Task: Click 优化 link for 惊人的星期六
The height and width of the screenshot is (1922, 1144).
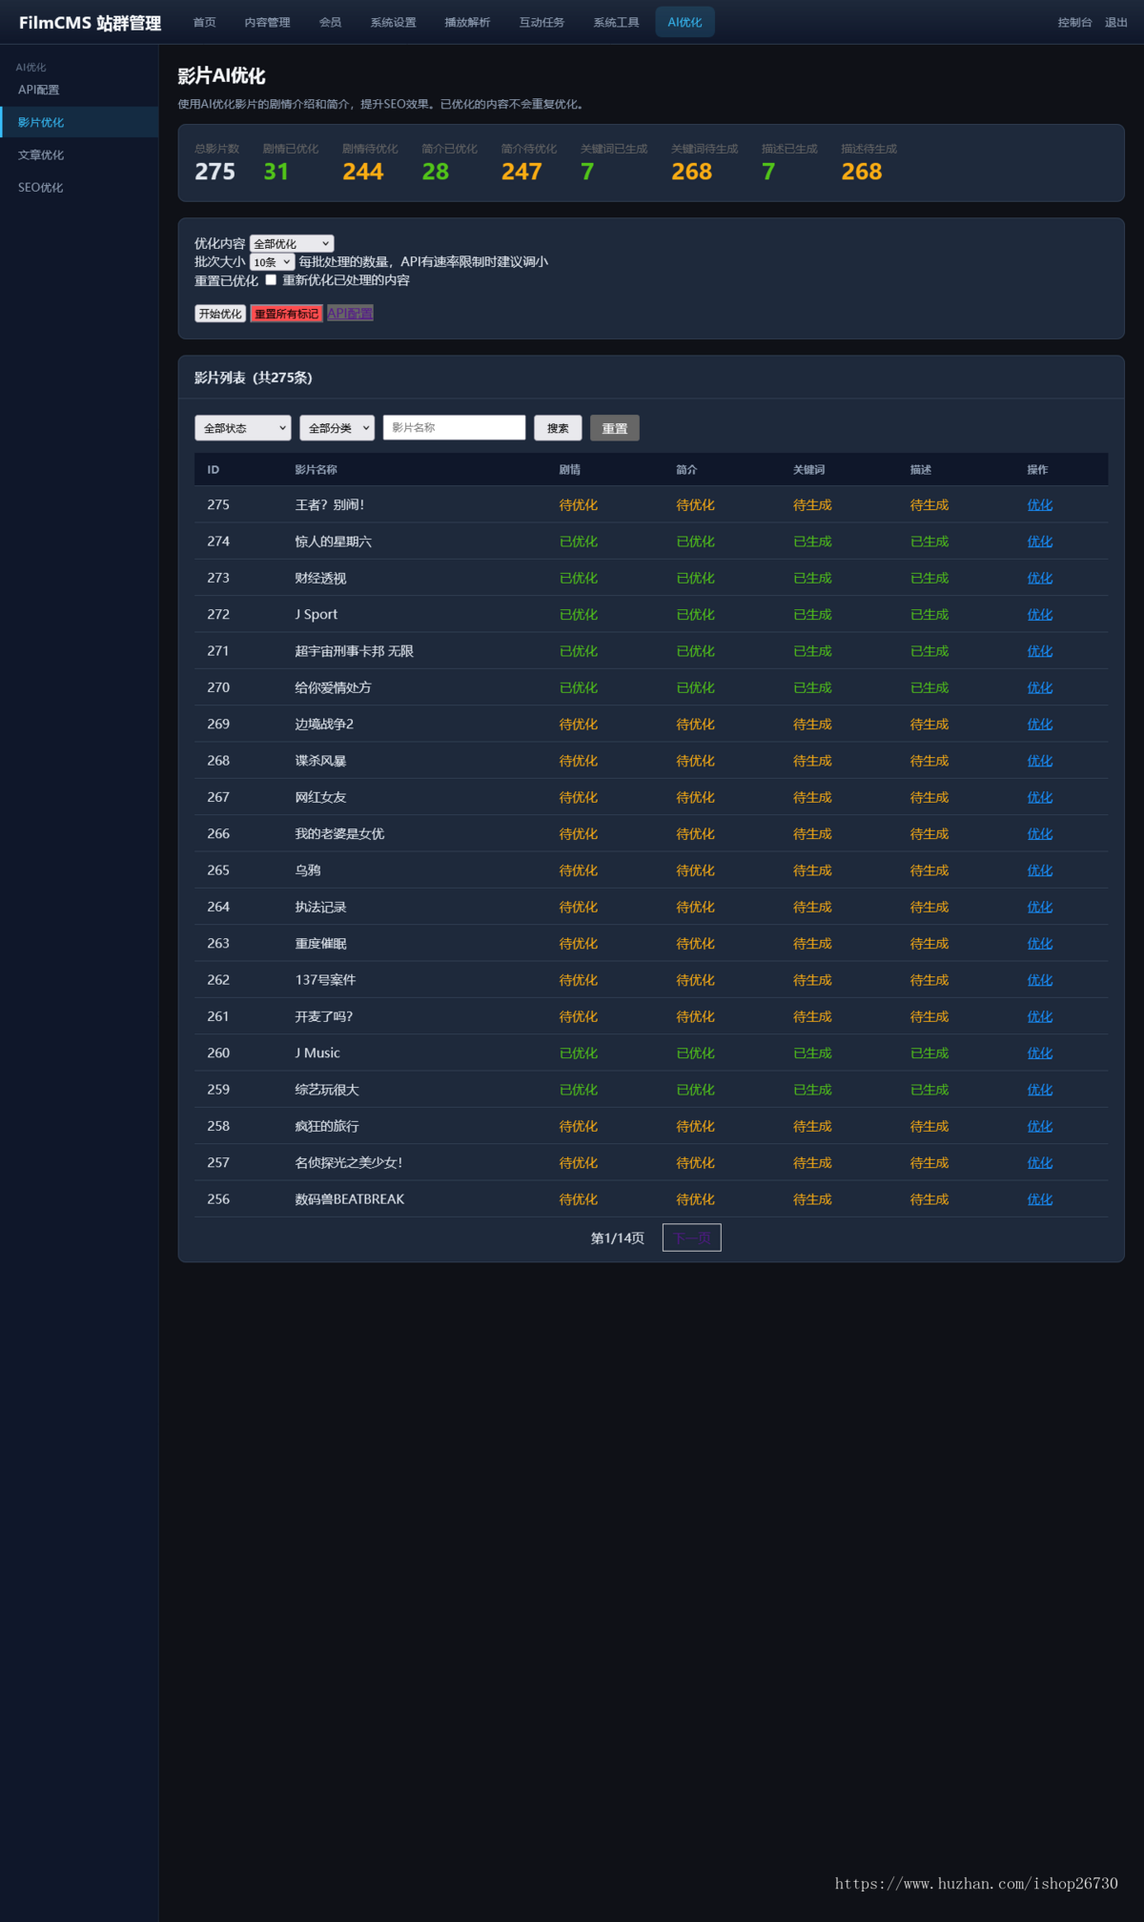Action: pos(1040,542)
